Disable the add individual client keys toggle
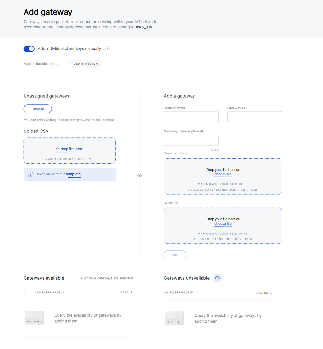Viewport: 323px width, 349px height. pos(29,49)
